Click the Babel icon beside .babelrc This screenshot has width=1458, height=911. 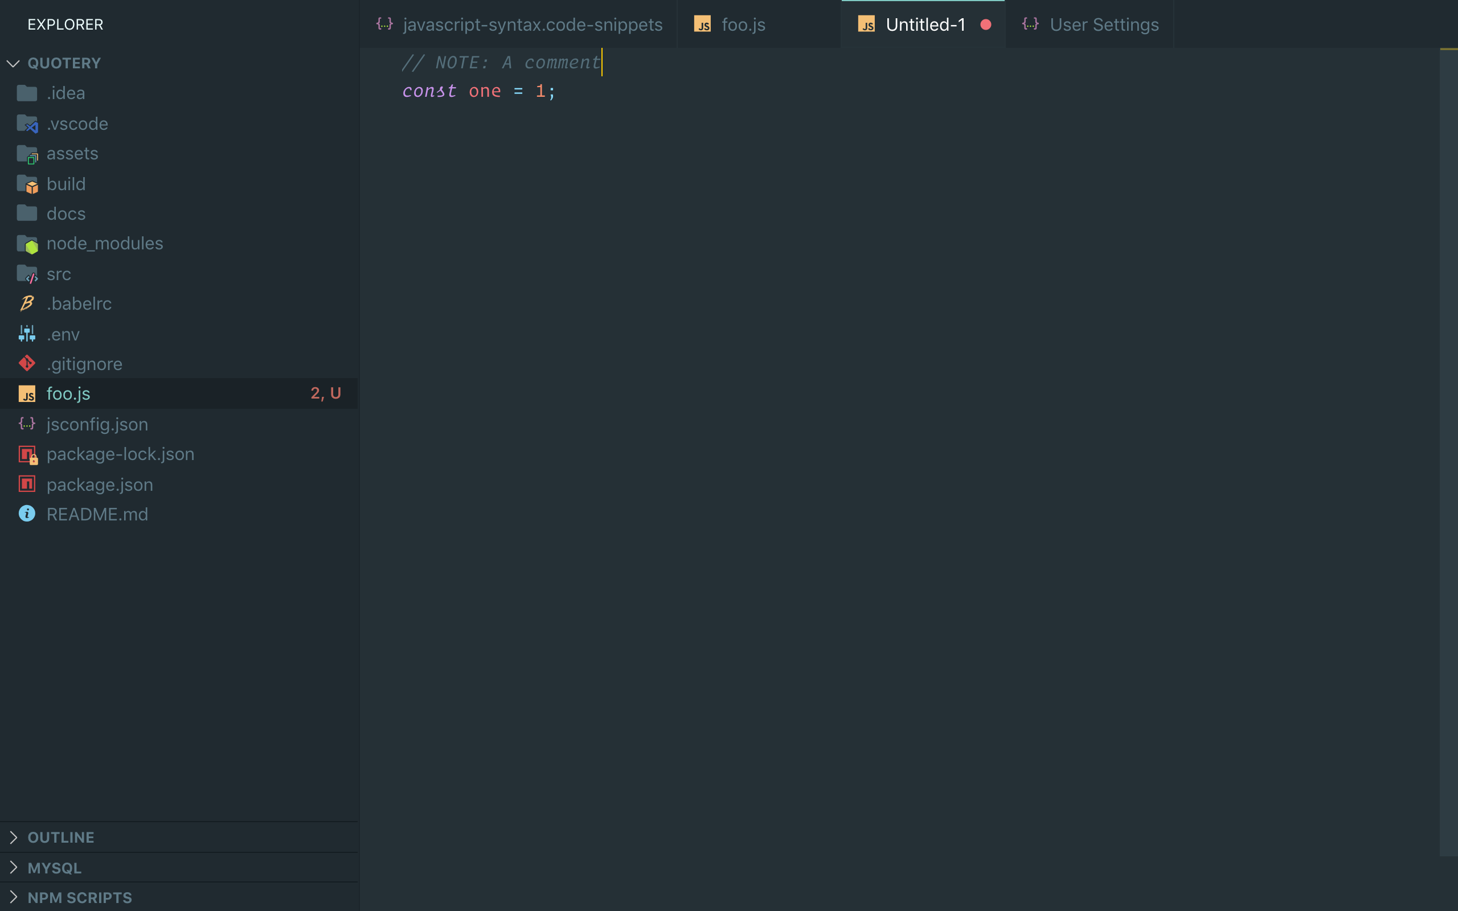point(27,303)
